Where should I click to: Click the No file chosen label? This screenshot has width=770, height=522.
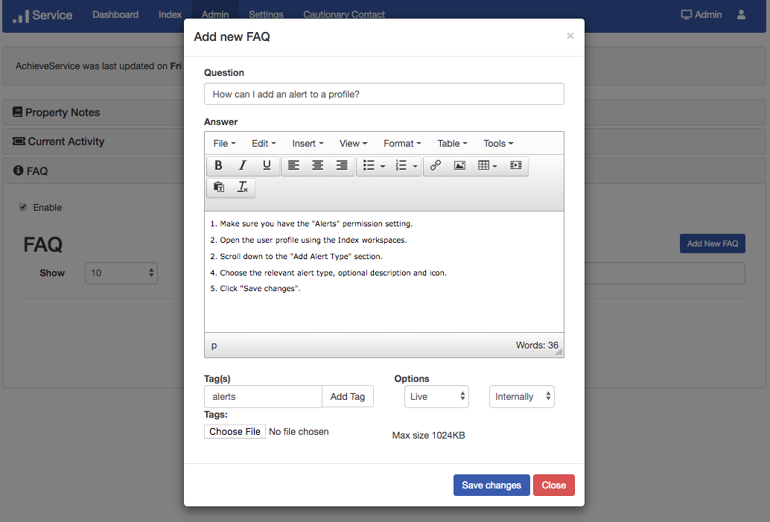tap(299, 432)
